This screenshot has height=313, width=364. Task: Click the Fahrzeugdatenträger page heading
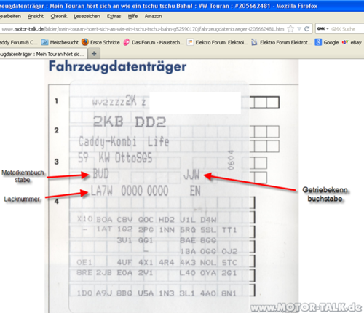117,66
